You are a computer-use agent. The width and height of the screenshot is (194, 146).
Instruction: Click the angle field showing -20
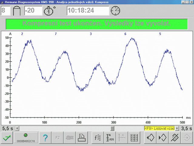33,11
